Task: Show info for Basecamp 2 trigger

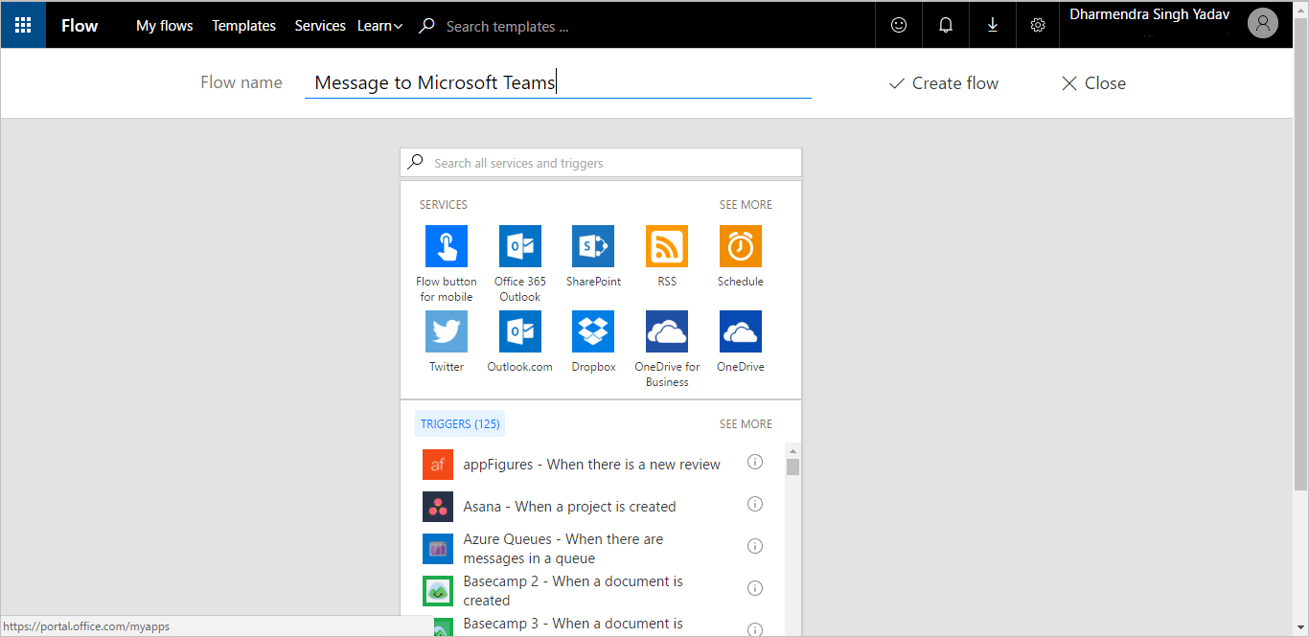Action: tap(755, 588)
